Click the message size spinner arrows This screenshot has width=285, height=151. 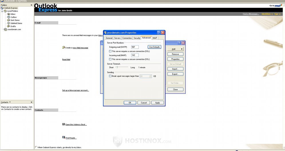tap(150, 76)
